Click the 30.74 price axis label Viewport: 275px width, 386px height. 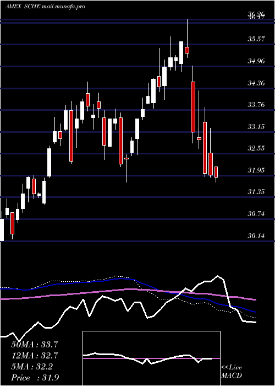(256, 214)
